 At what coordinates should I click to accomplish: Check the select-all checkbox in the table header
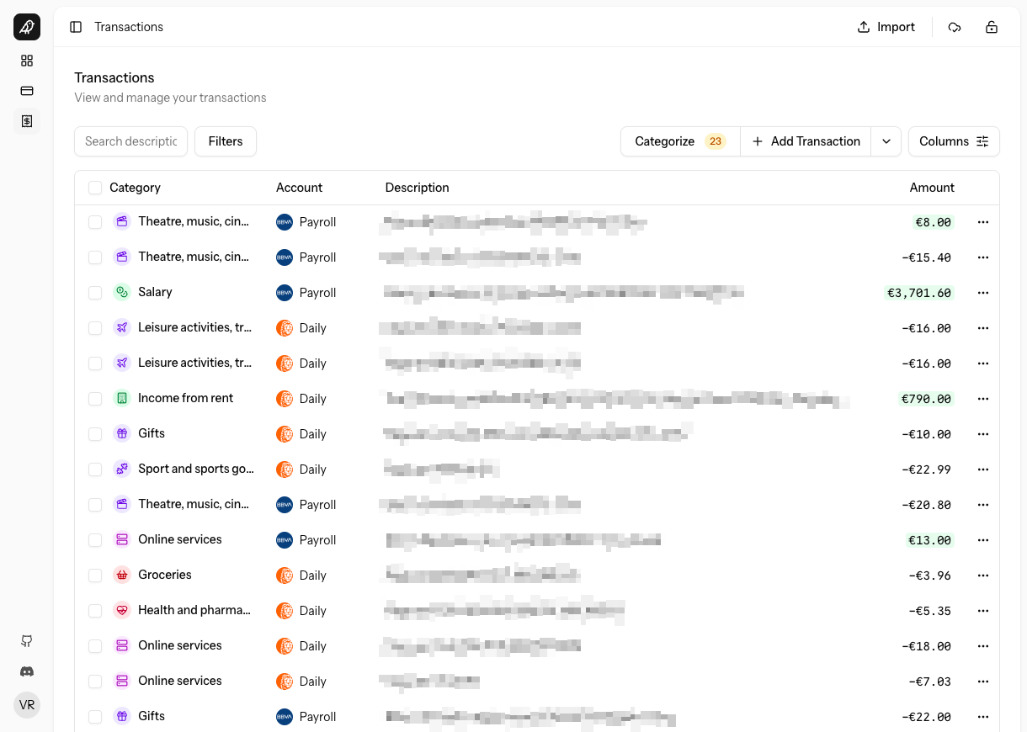[x=95, y=188]
